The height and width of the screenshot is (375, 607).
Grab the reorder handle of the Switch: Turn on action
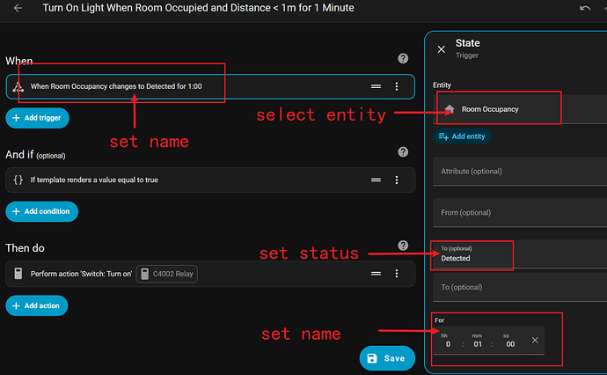376,274
